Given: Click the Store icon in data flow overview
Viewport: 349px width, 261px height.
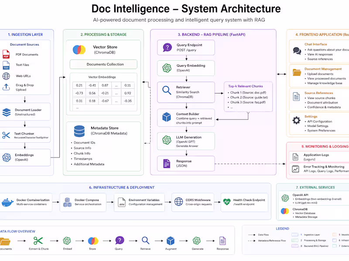Looking at the screenshot, I should [x=93, y=241].
